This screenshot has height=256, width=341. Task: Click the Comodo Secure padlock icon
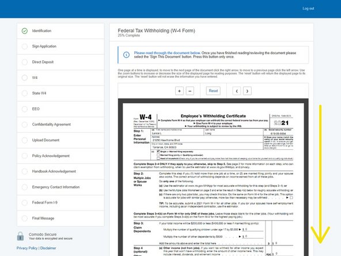20,236
